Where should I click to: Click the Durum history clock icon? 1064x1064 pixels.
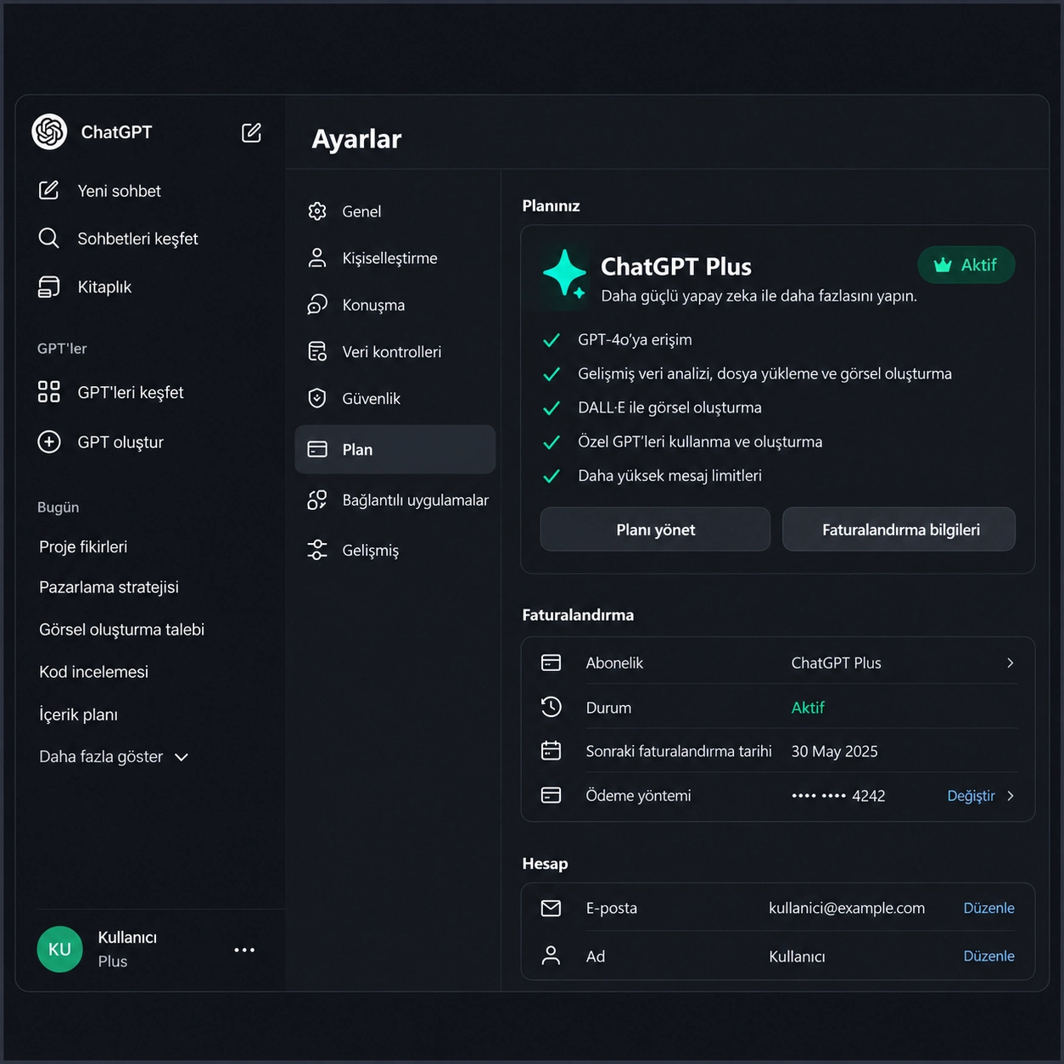tap(552, 707)
